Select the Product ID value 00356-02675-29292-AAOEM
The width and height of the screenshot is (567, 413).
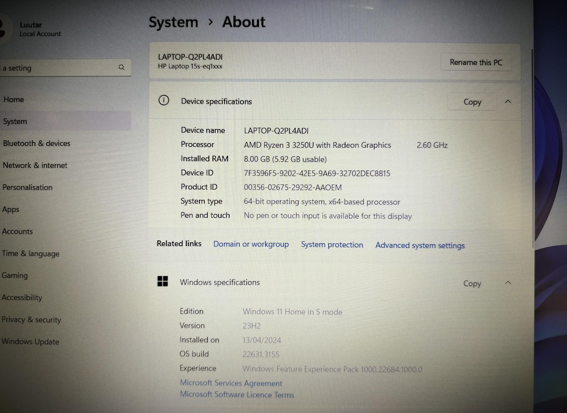point(293,187)
